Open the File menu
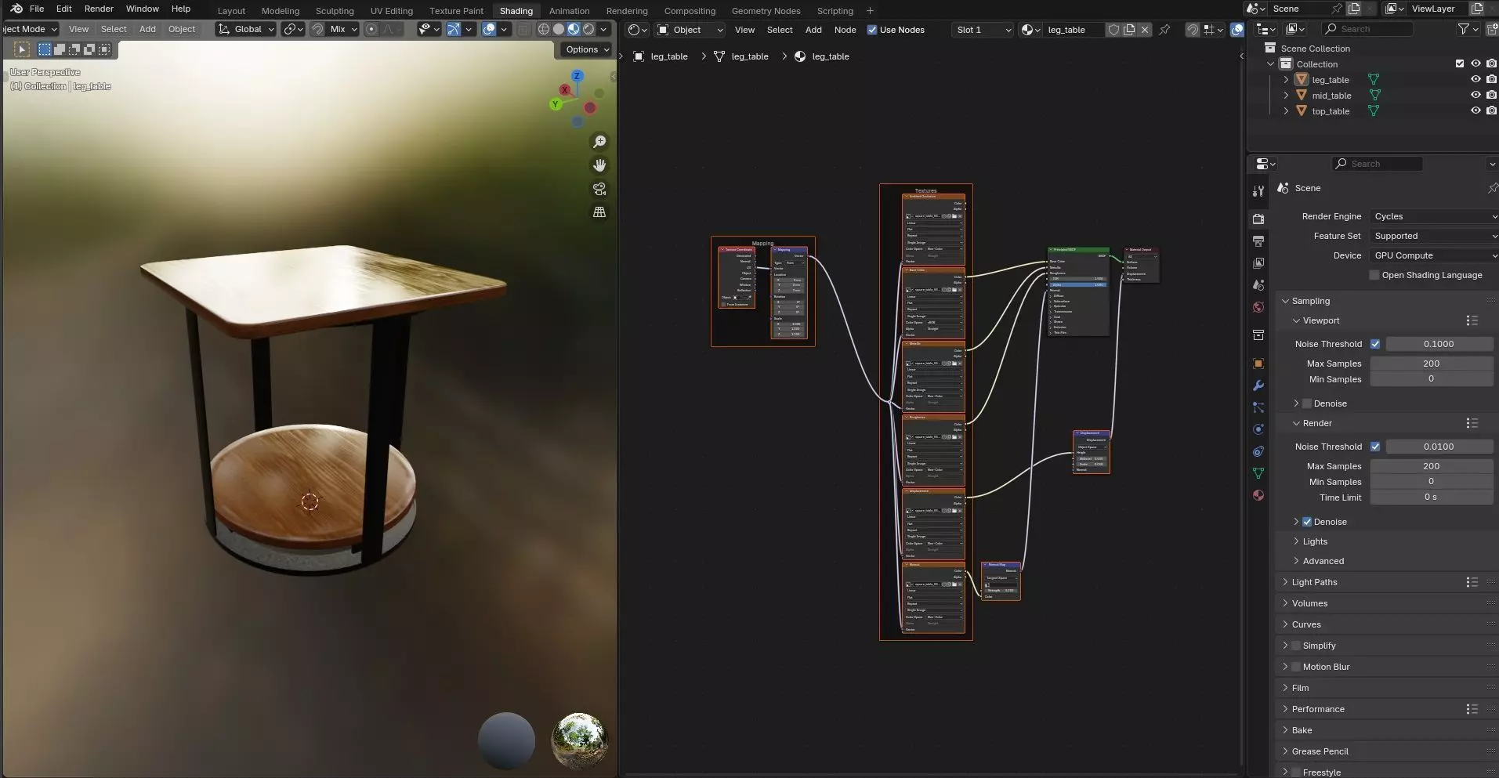Image resolution: width=1499 pixels, height=778 pixels. pos(37,9)
